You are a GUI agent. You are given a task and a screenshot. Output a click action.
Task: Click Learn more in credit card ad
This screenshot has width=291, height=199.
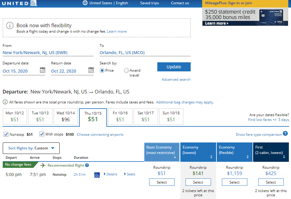pos(216,23)
